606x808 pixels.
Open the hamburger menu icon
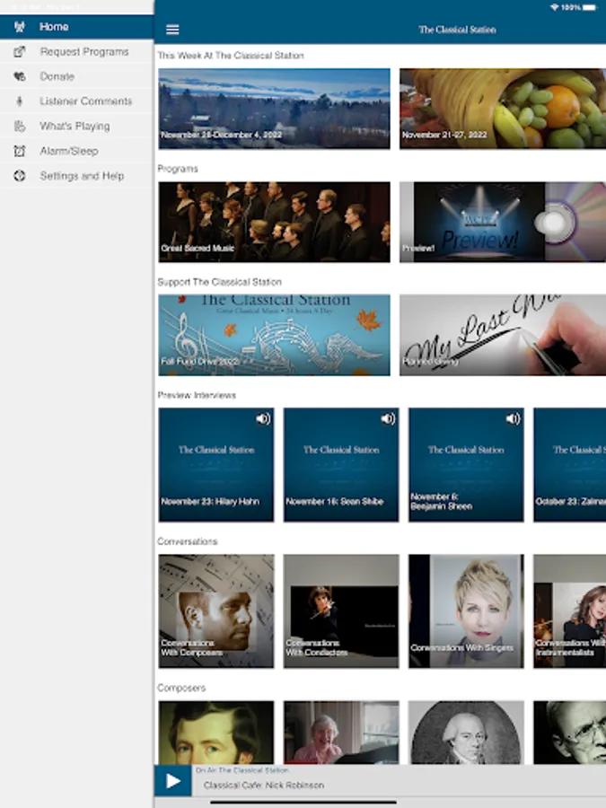coord(172,30)
